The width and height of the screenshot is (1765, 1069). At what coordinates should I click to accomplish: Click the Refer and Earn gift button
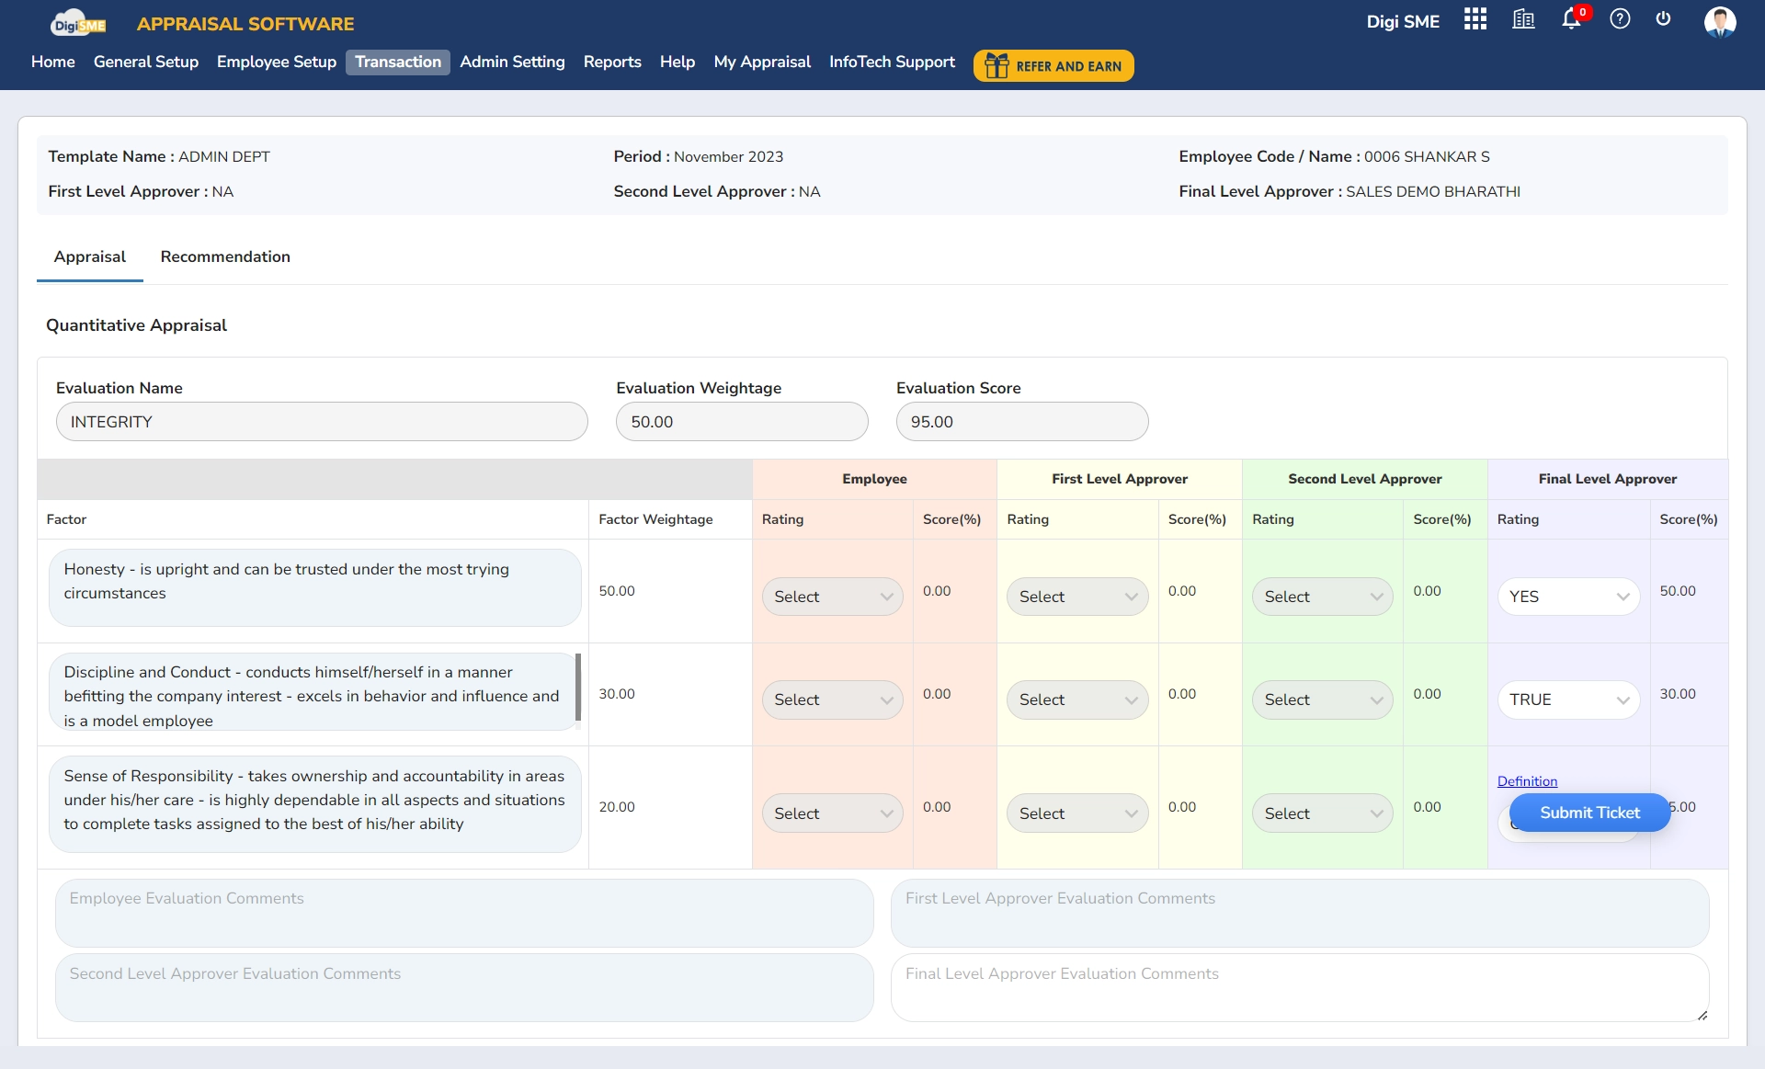coord(1053,66)
